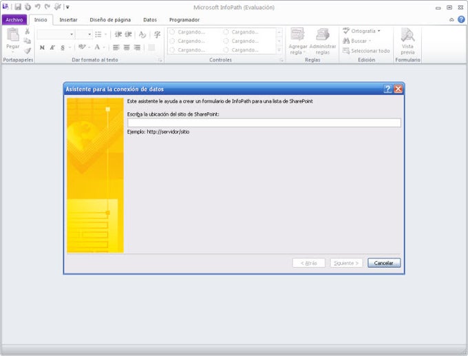
Task: Click the font color A icon
Action: (x=97, y=48)
